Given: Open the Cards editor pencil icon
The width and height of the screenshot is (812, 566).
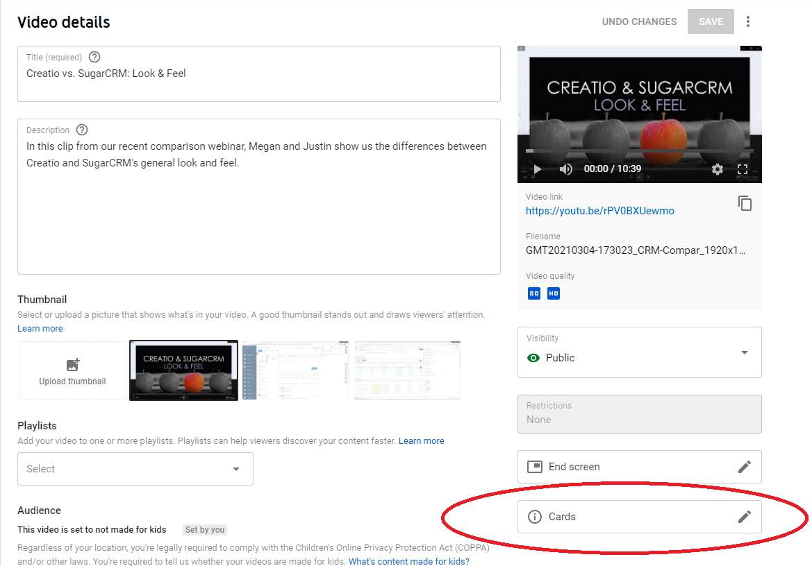Looking at the screenshot, I should (744, 516).
